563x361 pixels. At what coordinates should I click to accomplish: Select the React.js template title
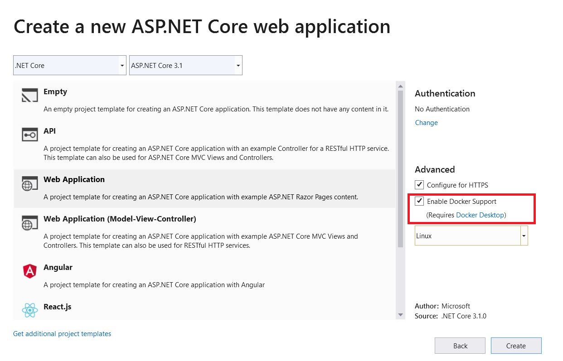58,307
